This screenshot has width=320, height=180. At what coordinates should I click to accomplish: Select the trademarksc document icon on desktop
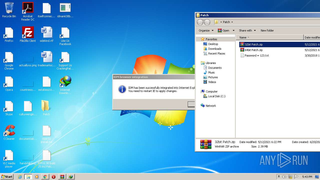[46, 59]
